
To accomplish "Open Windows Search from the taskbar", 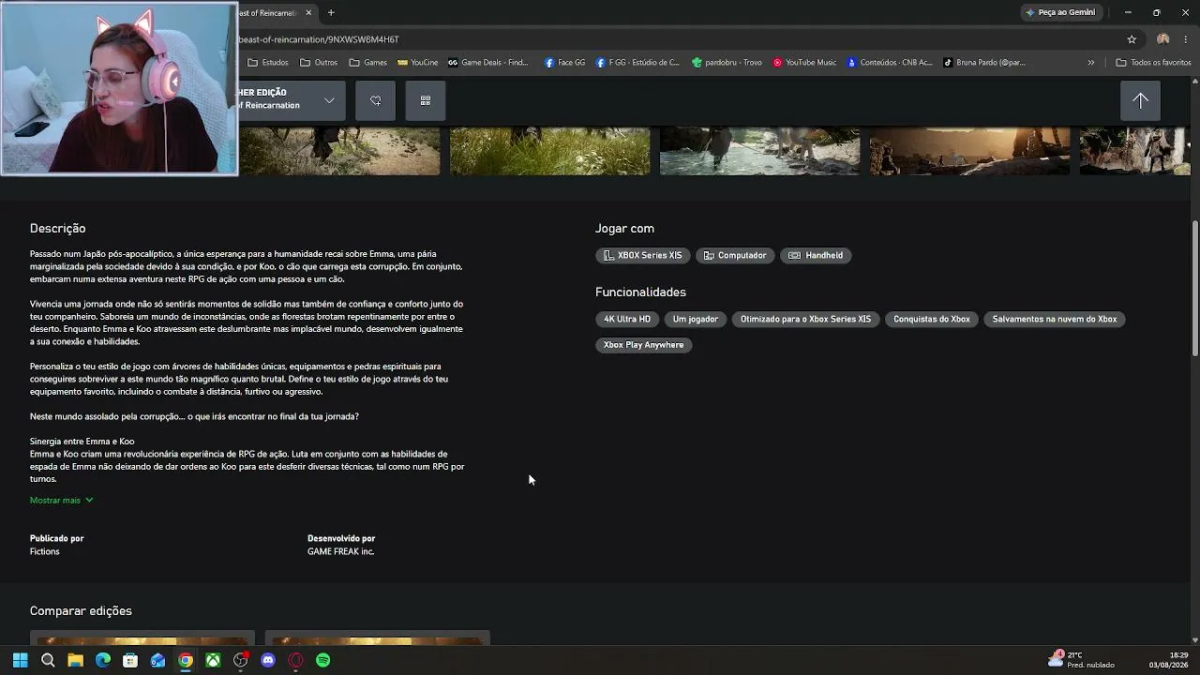I will [x=48, y=660].
